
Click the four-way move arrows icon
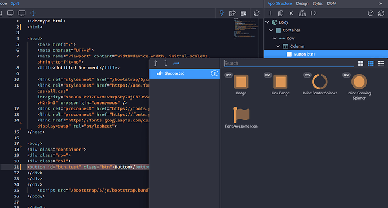33,13
